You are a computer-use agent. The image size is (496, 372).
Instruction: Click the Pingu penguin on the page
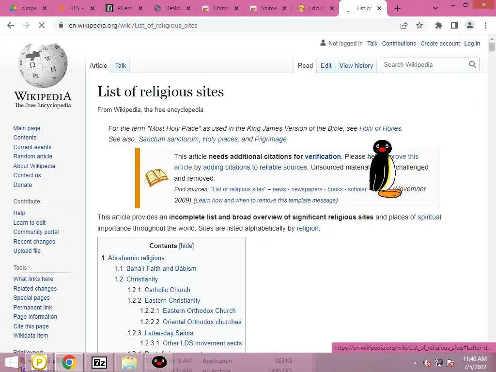[x=384, y=169]
